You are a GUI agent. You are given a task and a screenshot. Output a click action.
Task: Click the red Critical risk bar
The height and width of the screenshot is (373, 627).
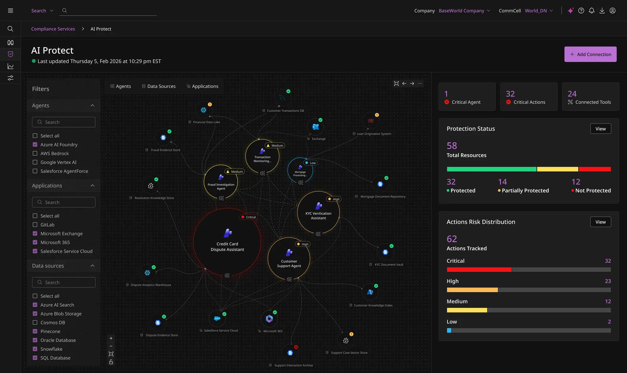pyautogui.click(x=479, y=270)
